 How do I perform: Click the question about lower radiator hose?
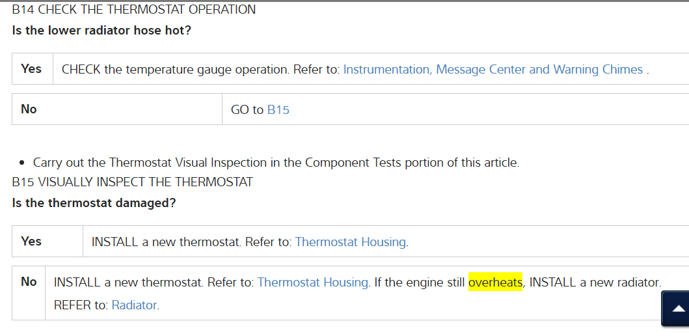[x=101, y=31]
